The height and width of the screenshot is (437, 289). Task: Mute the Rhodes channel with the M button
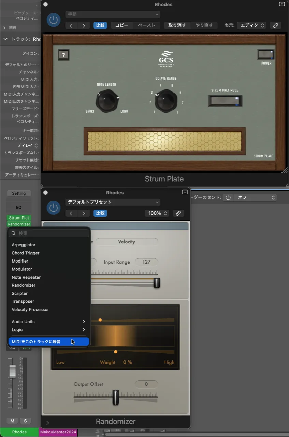pyautogui.click(x=12, y=421)
